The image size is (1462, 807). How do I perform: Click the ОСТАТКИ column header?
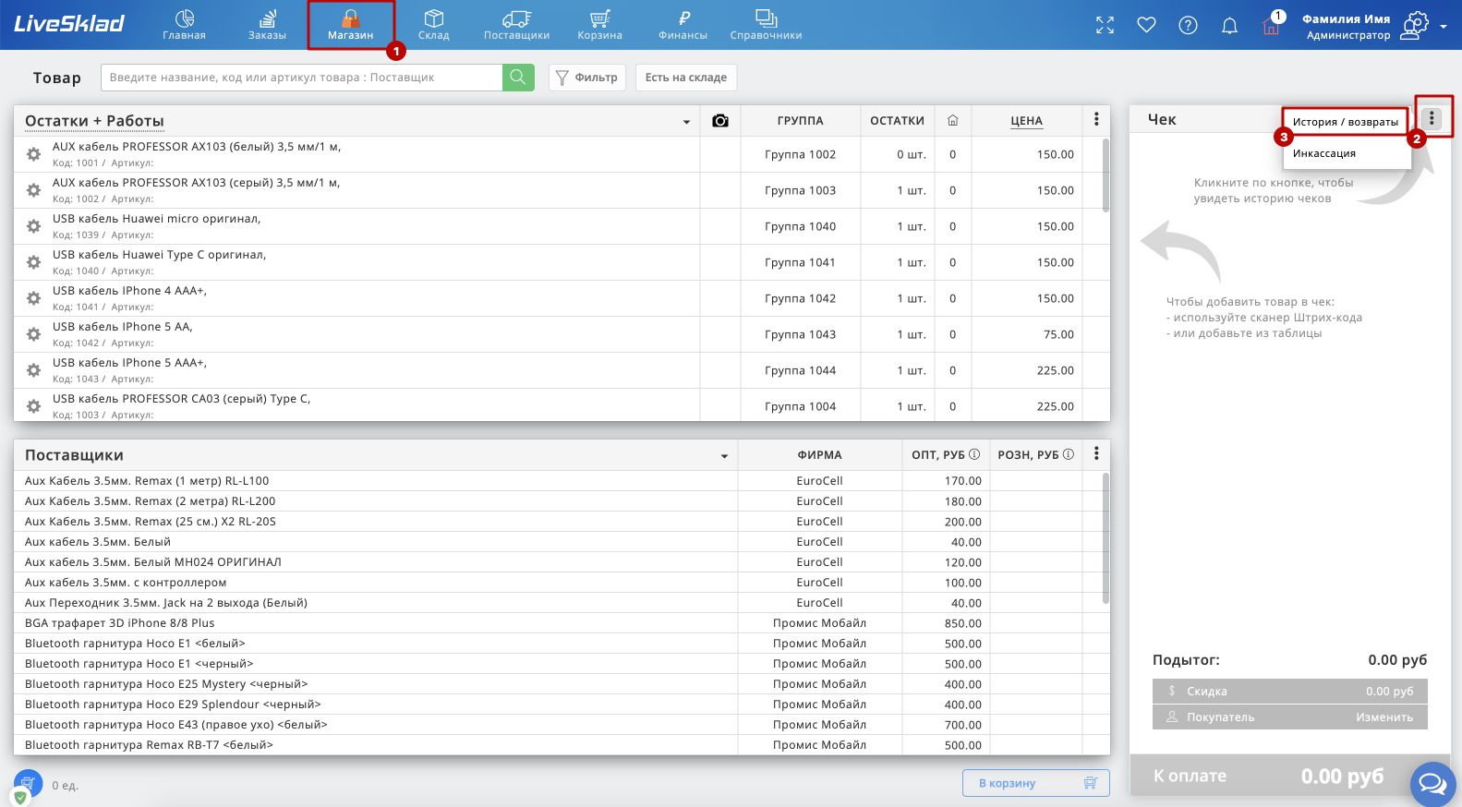(897, 121)
